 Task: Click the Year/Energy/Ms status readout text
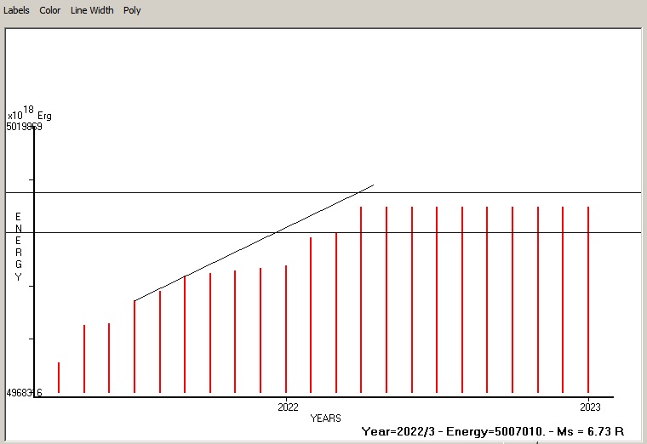tap(493, 431)
